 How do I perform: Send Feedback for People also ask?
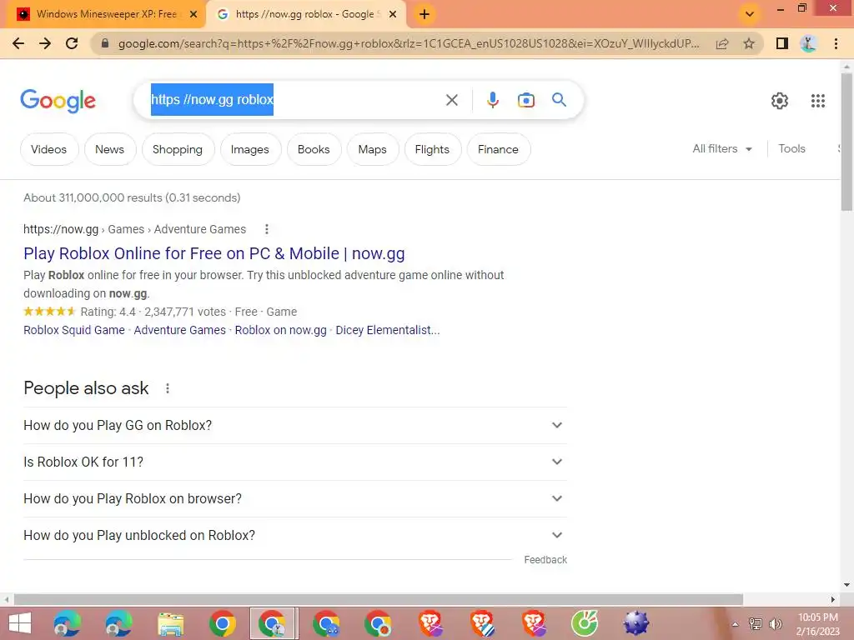click(545, 560)
